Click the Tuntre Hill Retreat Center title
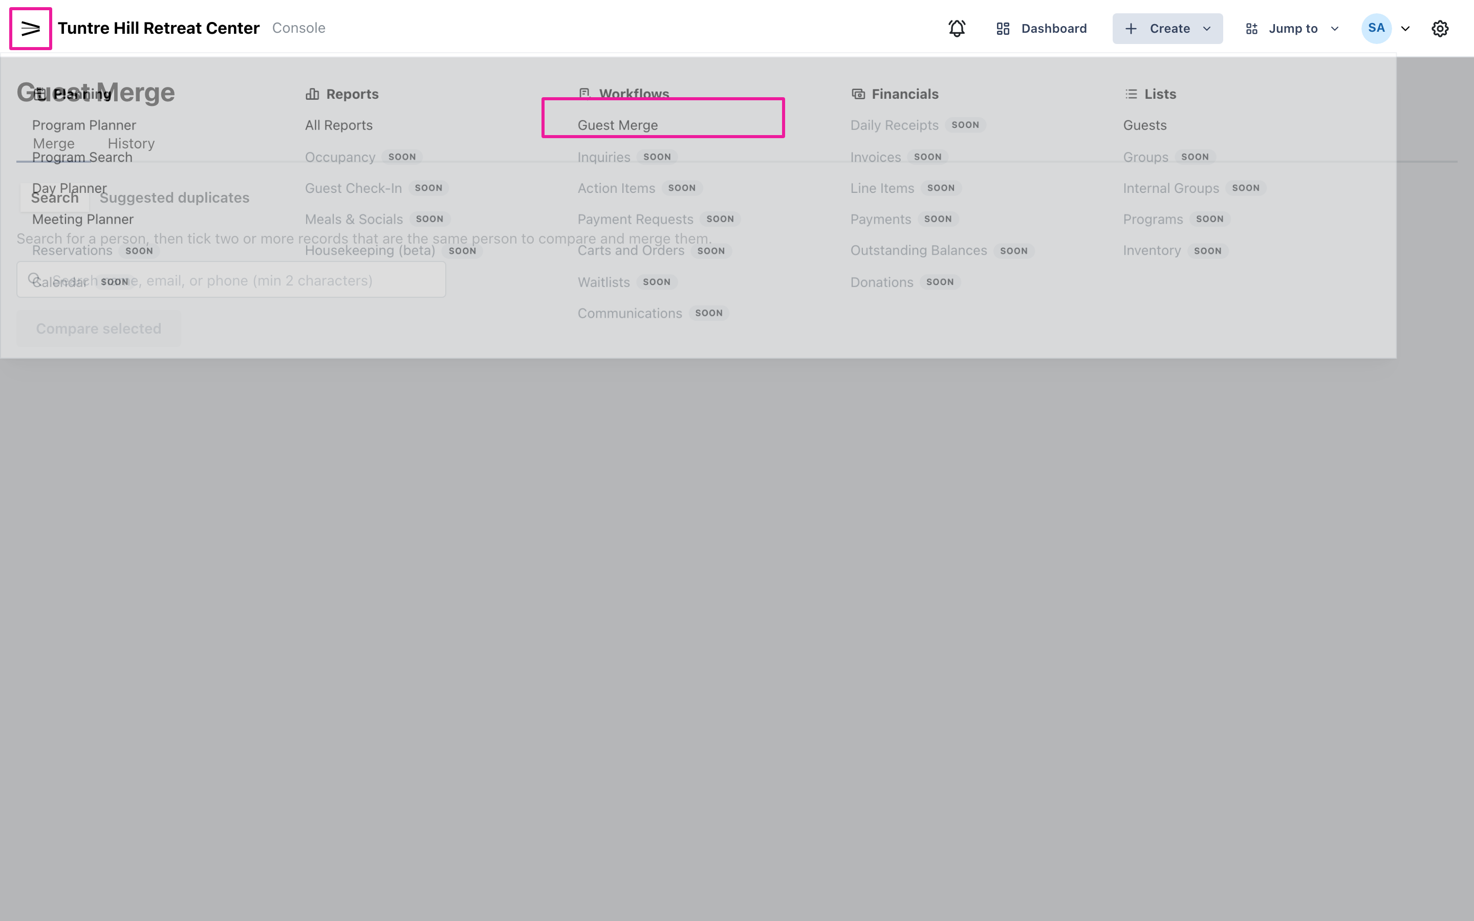1474x921 pixels. [x=158, y=28]
